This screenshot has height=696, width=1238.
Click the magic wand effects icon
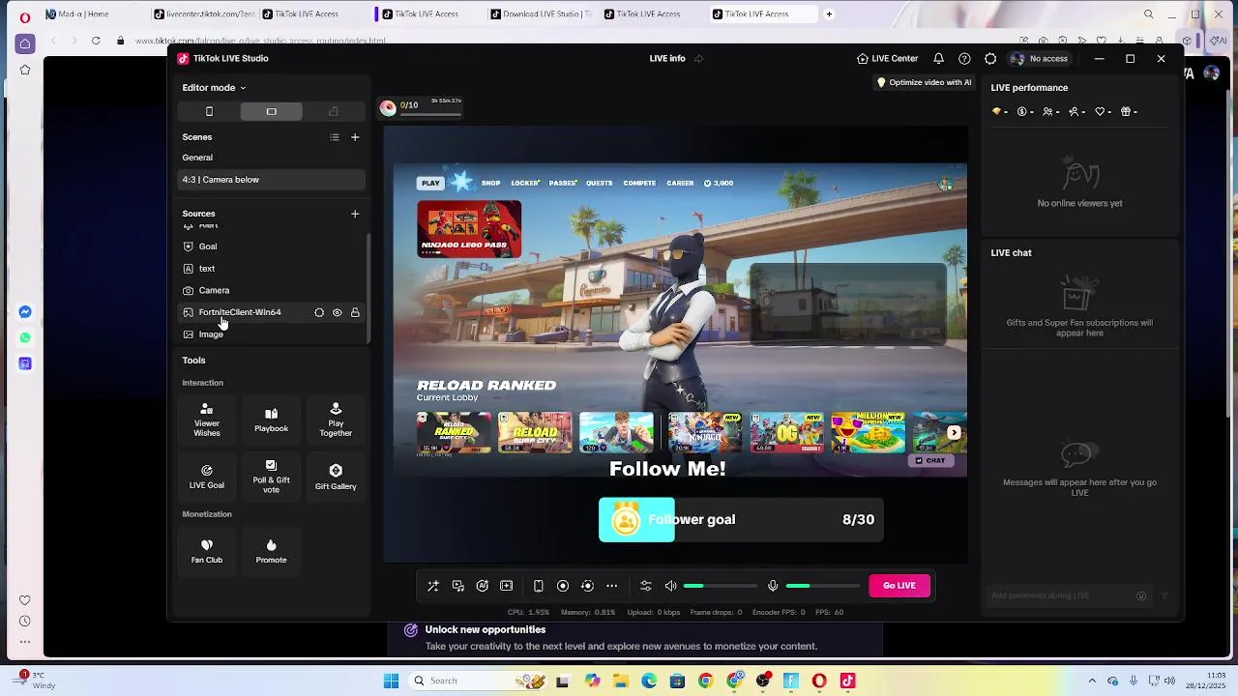click(433, 586)
